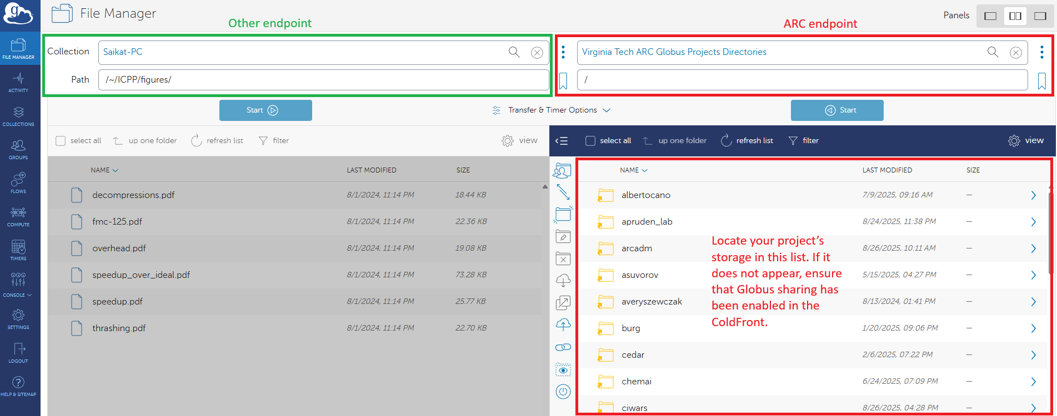
Task: Click the left Path input field
Action: coord(323,80)
